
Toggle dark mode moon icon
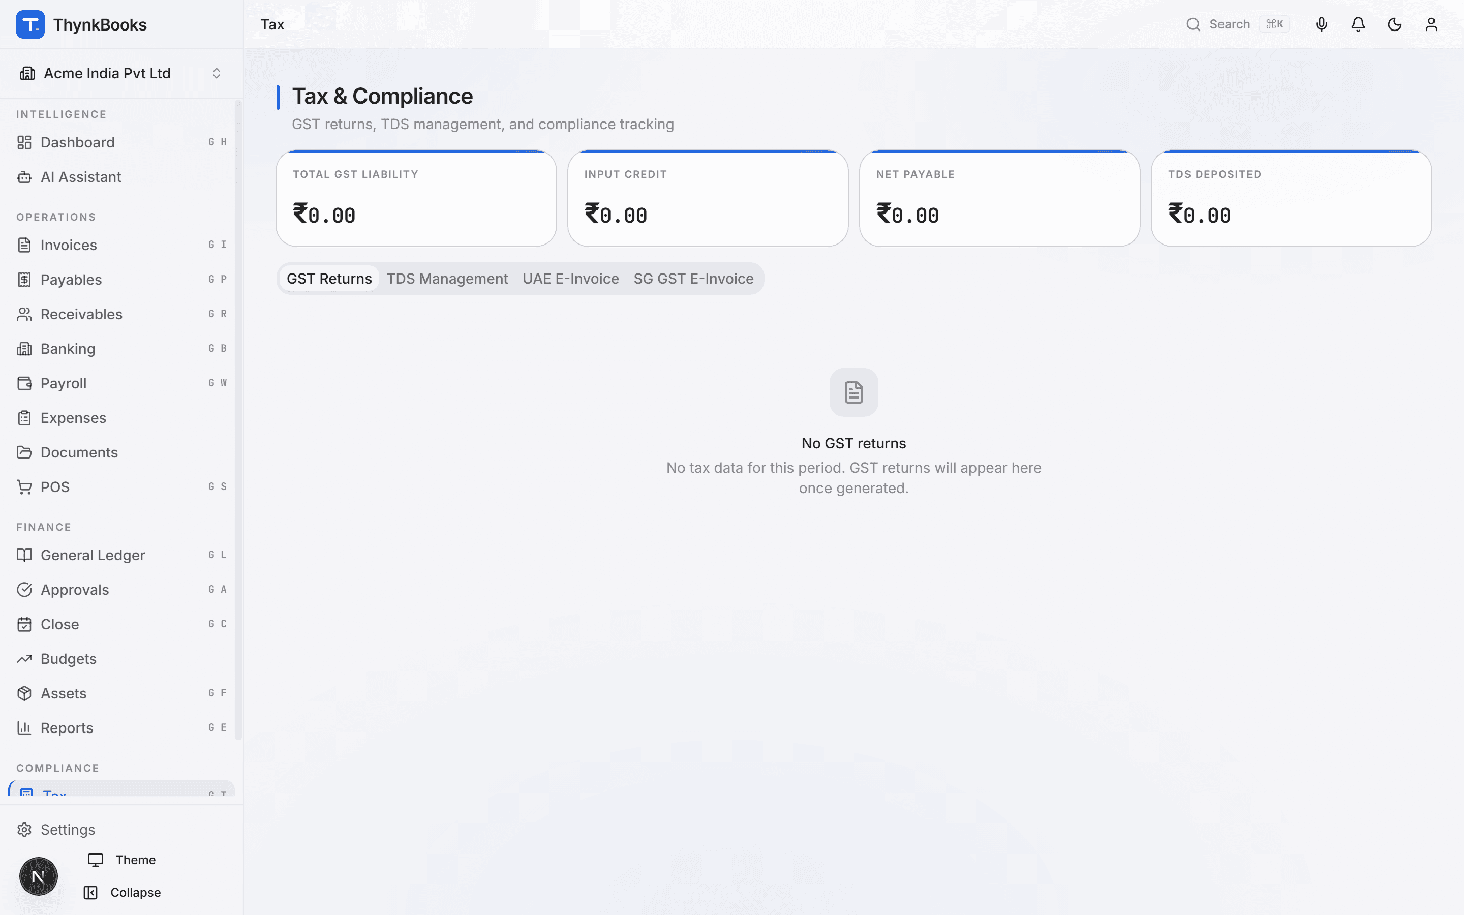[x=1394, y=24]
